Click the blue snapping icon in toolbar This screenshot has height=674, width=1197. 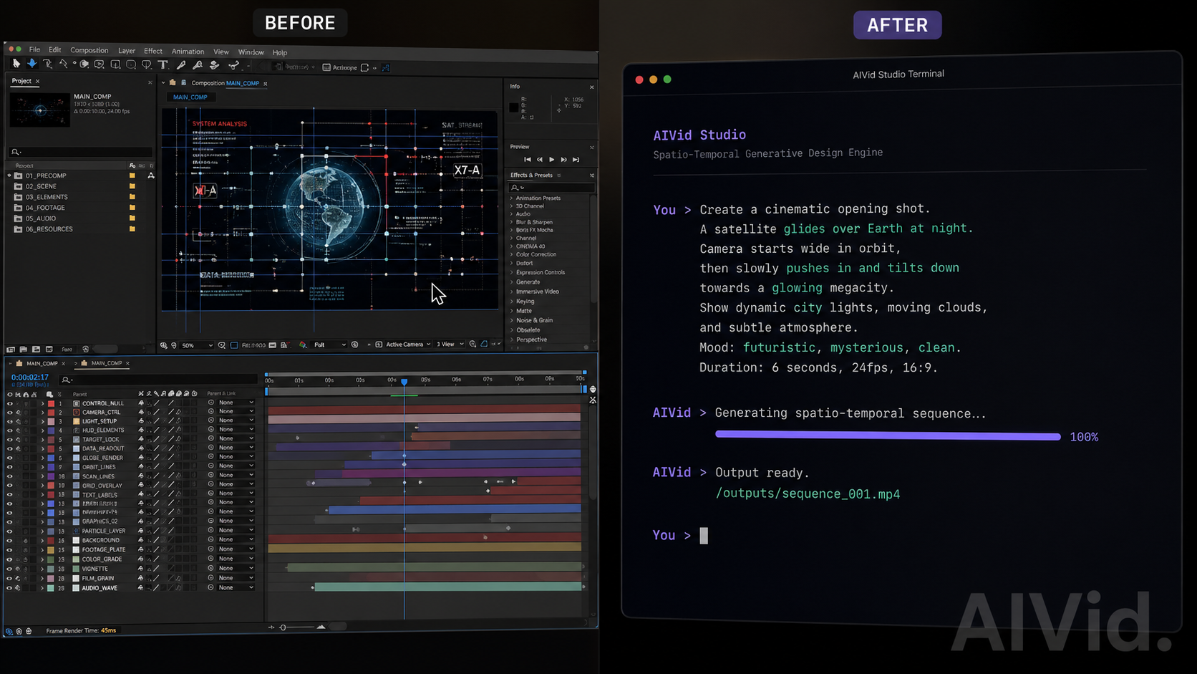[386, 67]
